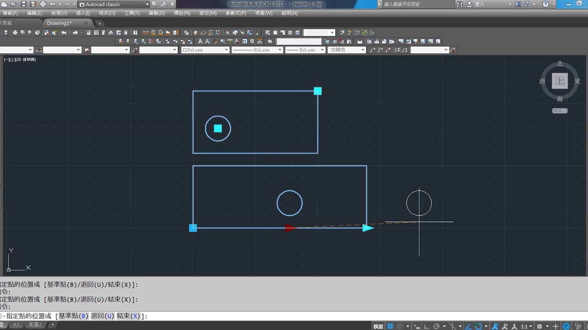Open the 插入(I) menu
The width and height of the screenshot is (588, 330).
pyautogui.click(x=83, y=13)
